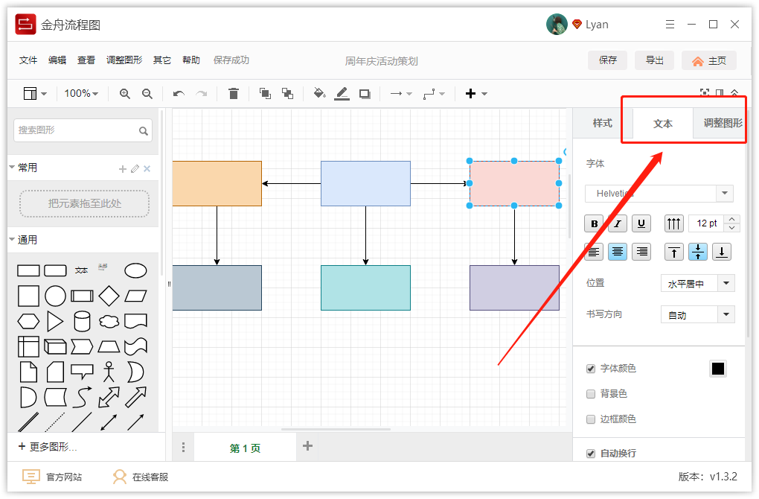Enable the 边框颜色 checkbox
The width and height of the screenshot is (759, 499).
tap(590, 419)
